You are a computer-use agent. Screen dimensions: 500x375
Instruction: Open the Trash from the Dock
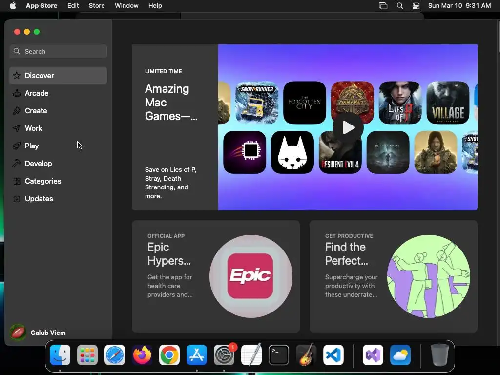point(440,355)
